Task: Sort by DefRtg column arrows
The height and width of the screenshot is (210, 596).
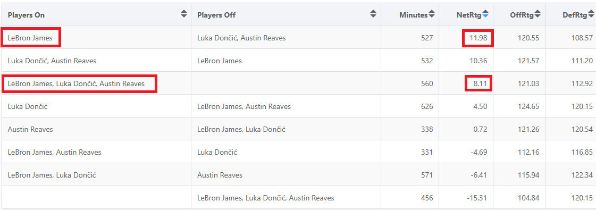Action: coord(590,15)
